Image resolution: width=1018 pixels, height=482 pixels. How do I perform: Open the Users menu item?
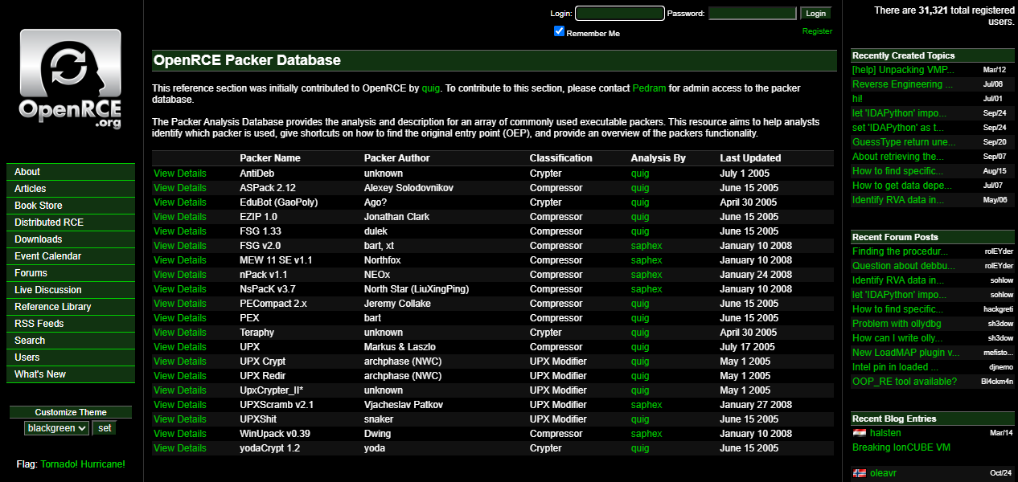tap(71, 357)
